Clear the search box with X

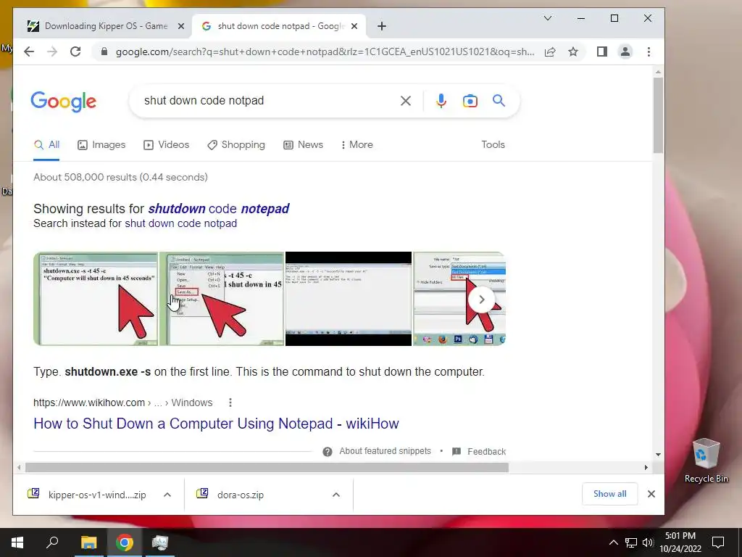(406, 101)
